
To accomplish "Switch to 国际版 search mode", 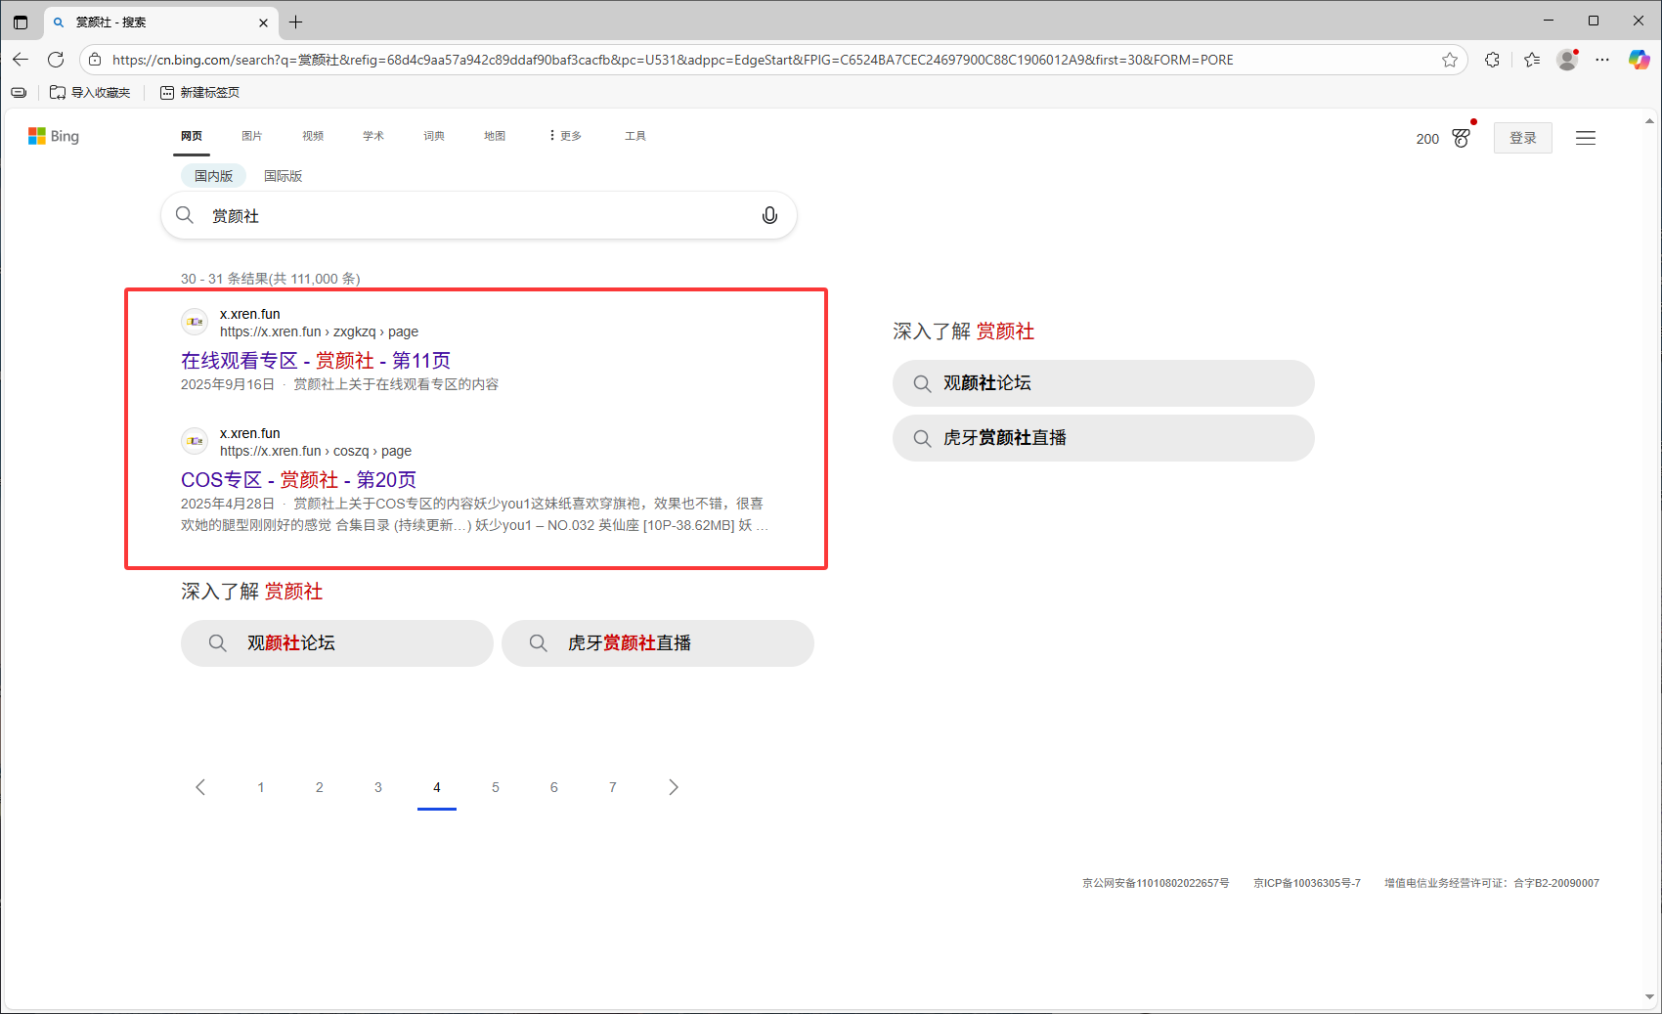I will [283, 176].
